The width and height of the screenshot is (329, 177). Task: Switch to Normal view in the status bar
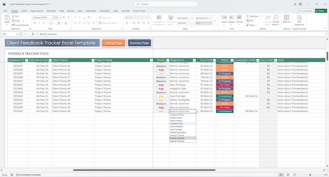(281, 175)
